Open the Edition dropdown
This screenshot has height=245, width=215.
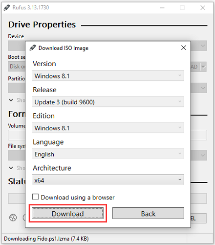click(108, 128)
